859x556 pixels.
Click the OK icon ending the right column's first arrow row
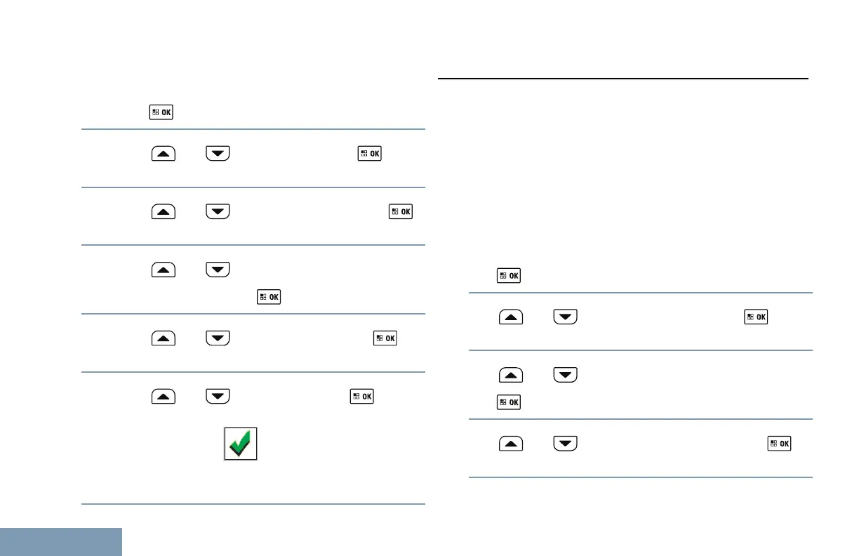tap(755, 317)
